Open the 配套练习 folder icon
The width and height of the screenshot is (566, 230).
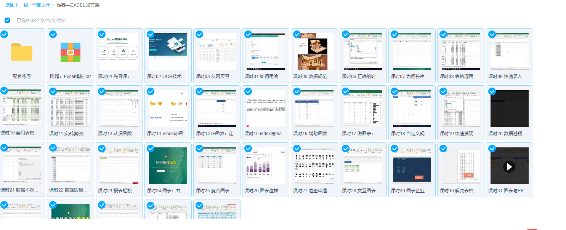pos(22,52)
